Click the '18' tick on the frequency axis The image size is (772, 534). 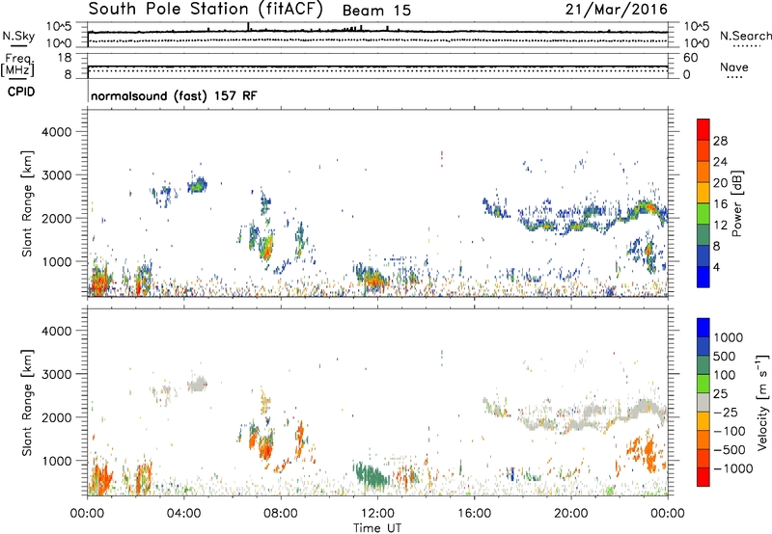64,58
